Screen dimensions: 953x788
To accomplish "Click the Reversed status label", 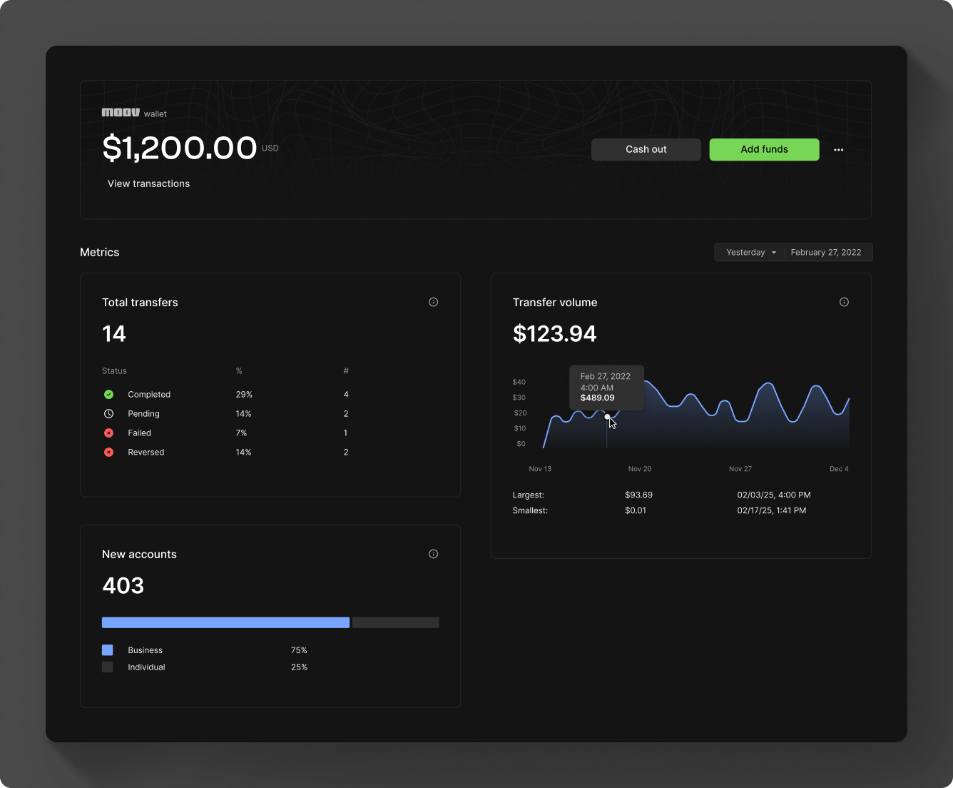I will pos(146,452).
